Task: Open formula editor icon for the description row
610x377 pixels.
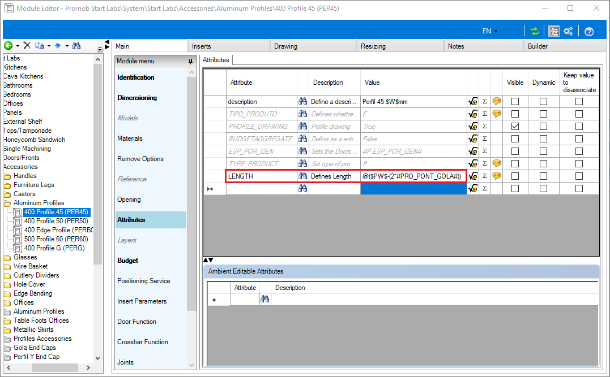Action: 473,102
